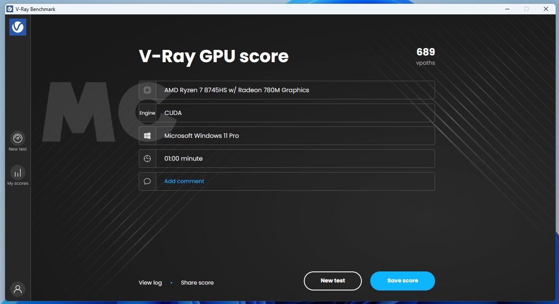Screen dimensions: 559x304
Task: Click the V-Ray Benchmark title bar icon
Action: pyautogui.click(x=9, y=9)
